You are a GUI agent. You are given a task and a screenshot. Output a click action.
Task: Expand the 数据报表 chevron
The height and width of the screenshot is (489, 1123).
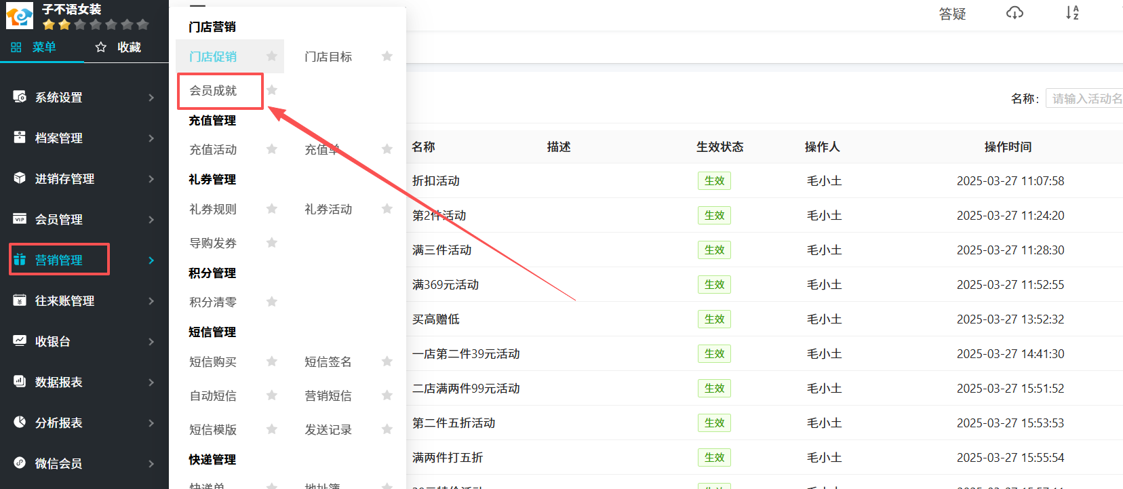point(151,383)
